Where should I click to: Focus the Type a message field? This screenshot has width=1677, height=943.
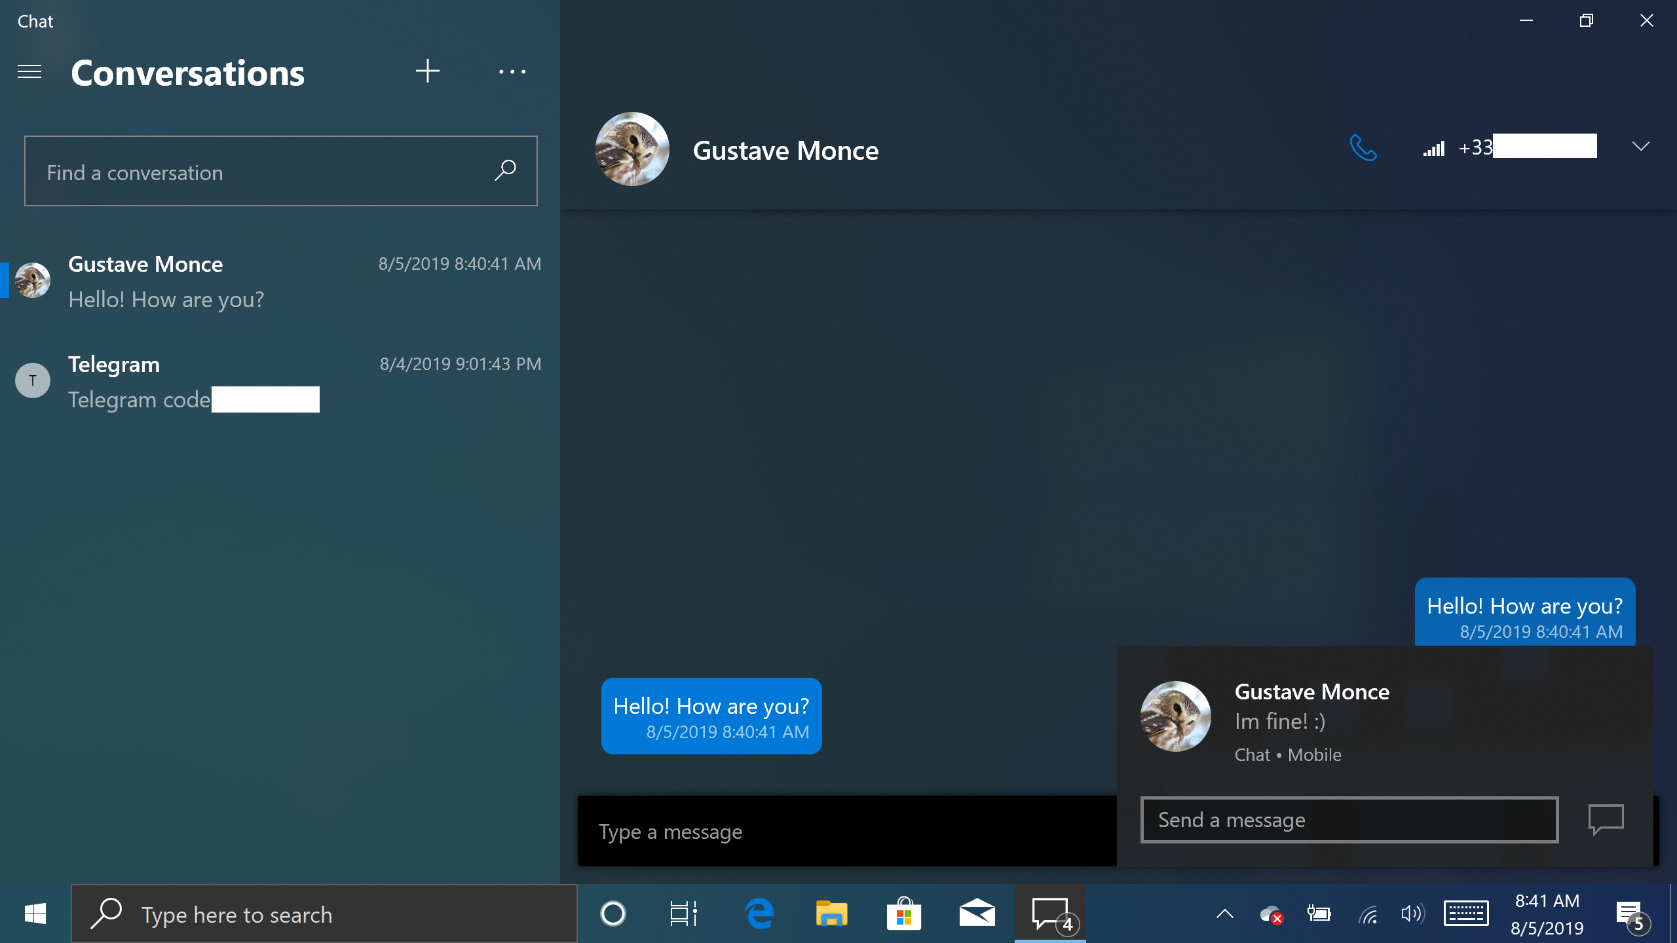click(845, 832)
